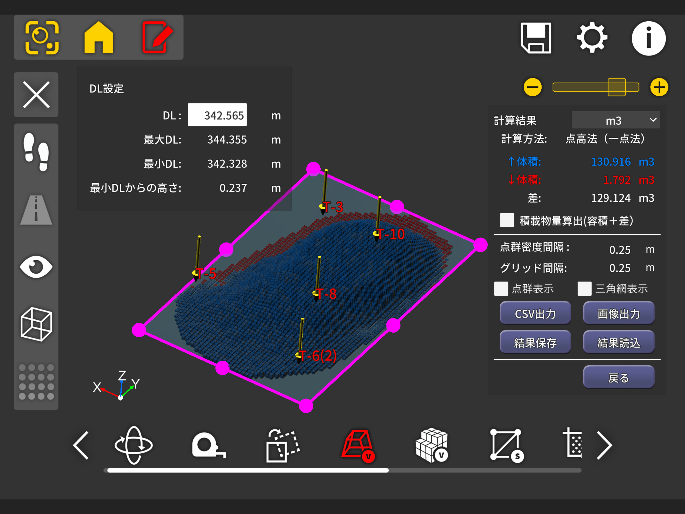Click the yellow zoom slider handle
Screen dimensions: 685x514
[617, 87]
